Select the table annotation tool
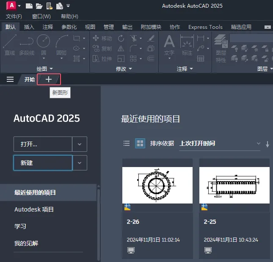The width and height of the screenshot is (273, 262). coord(201,59)
